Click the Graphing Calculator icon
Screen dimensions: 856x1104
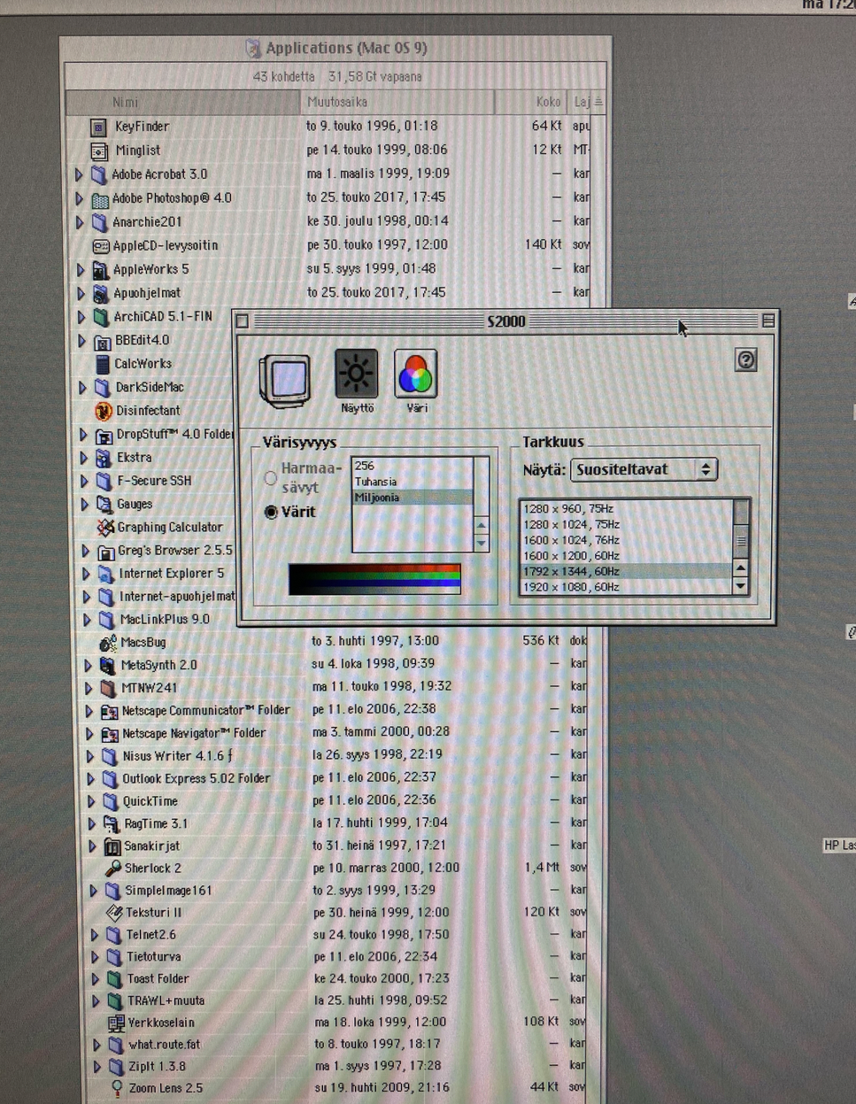pyautogui.click(x=105, y=528)
